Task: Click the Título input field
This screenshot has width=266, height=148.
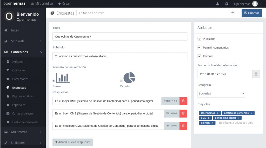Action: tap(120, 37)
